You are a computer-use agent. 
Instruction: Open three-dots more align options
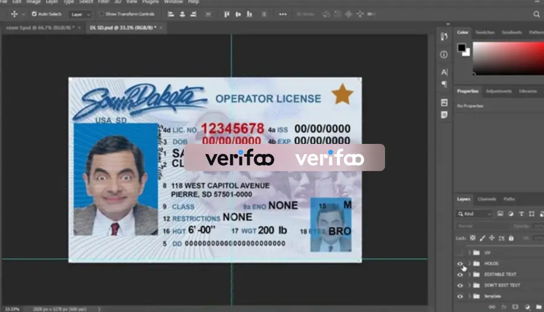pos(283,15)
